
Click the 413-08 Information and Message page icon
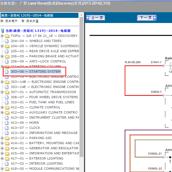[7, 133]
